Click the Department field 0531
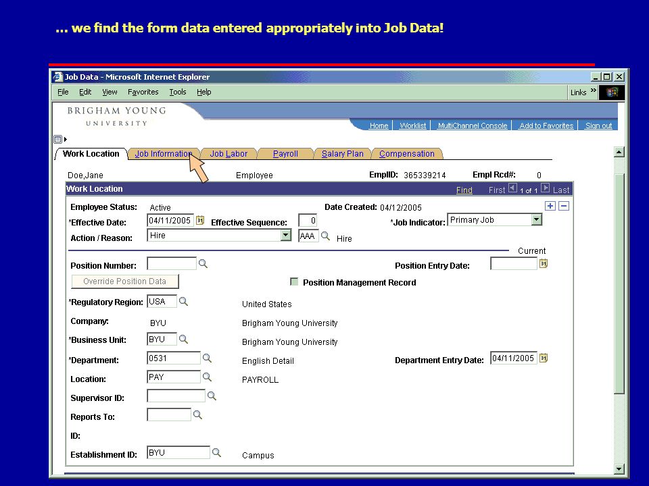Screen dimensions: 649x486 click(174, 358)
